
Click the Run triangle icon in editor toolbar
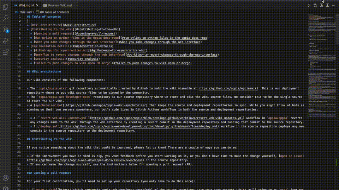[x=309, y=5]
